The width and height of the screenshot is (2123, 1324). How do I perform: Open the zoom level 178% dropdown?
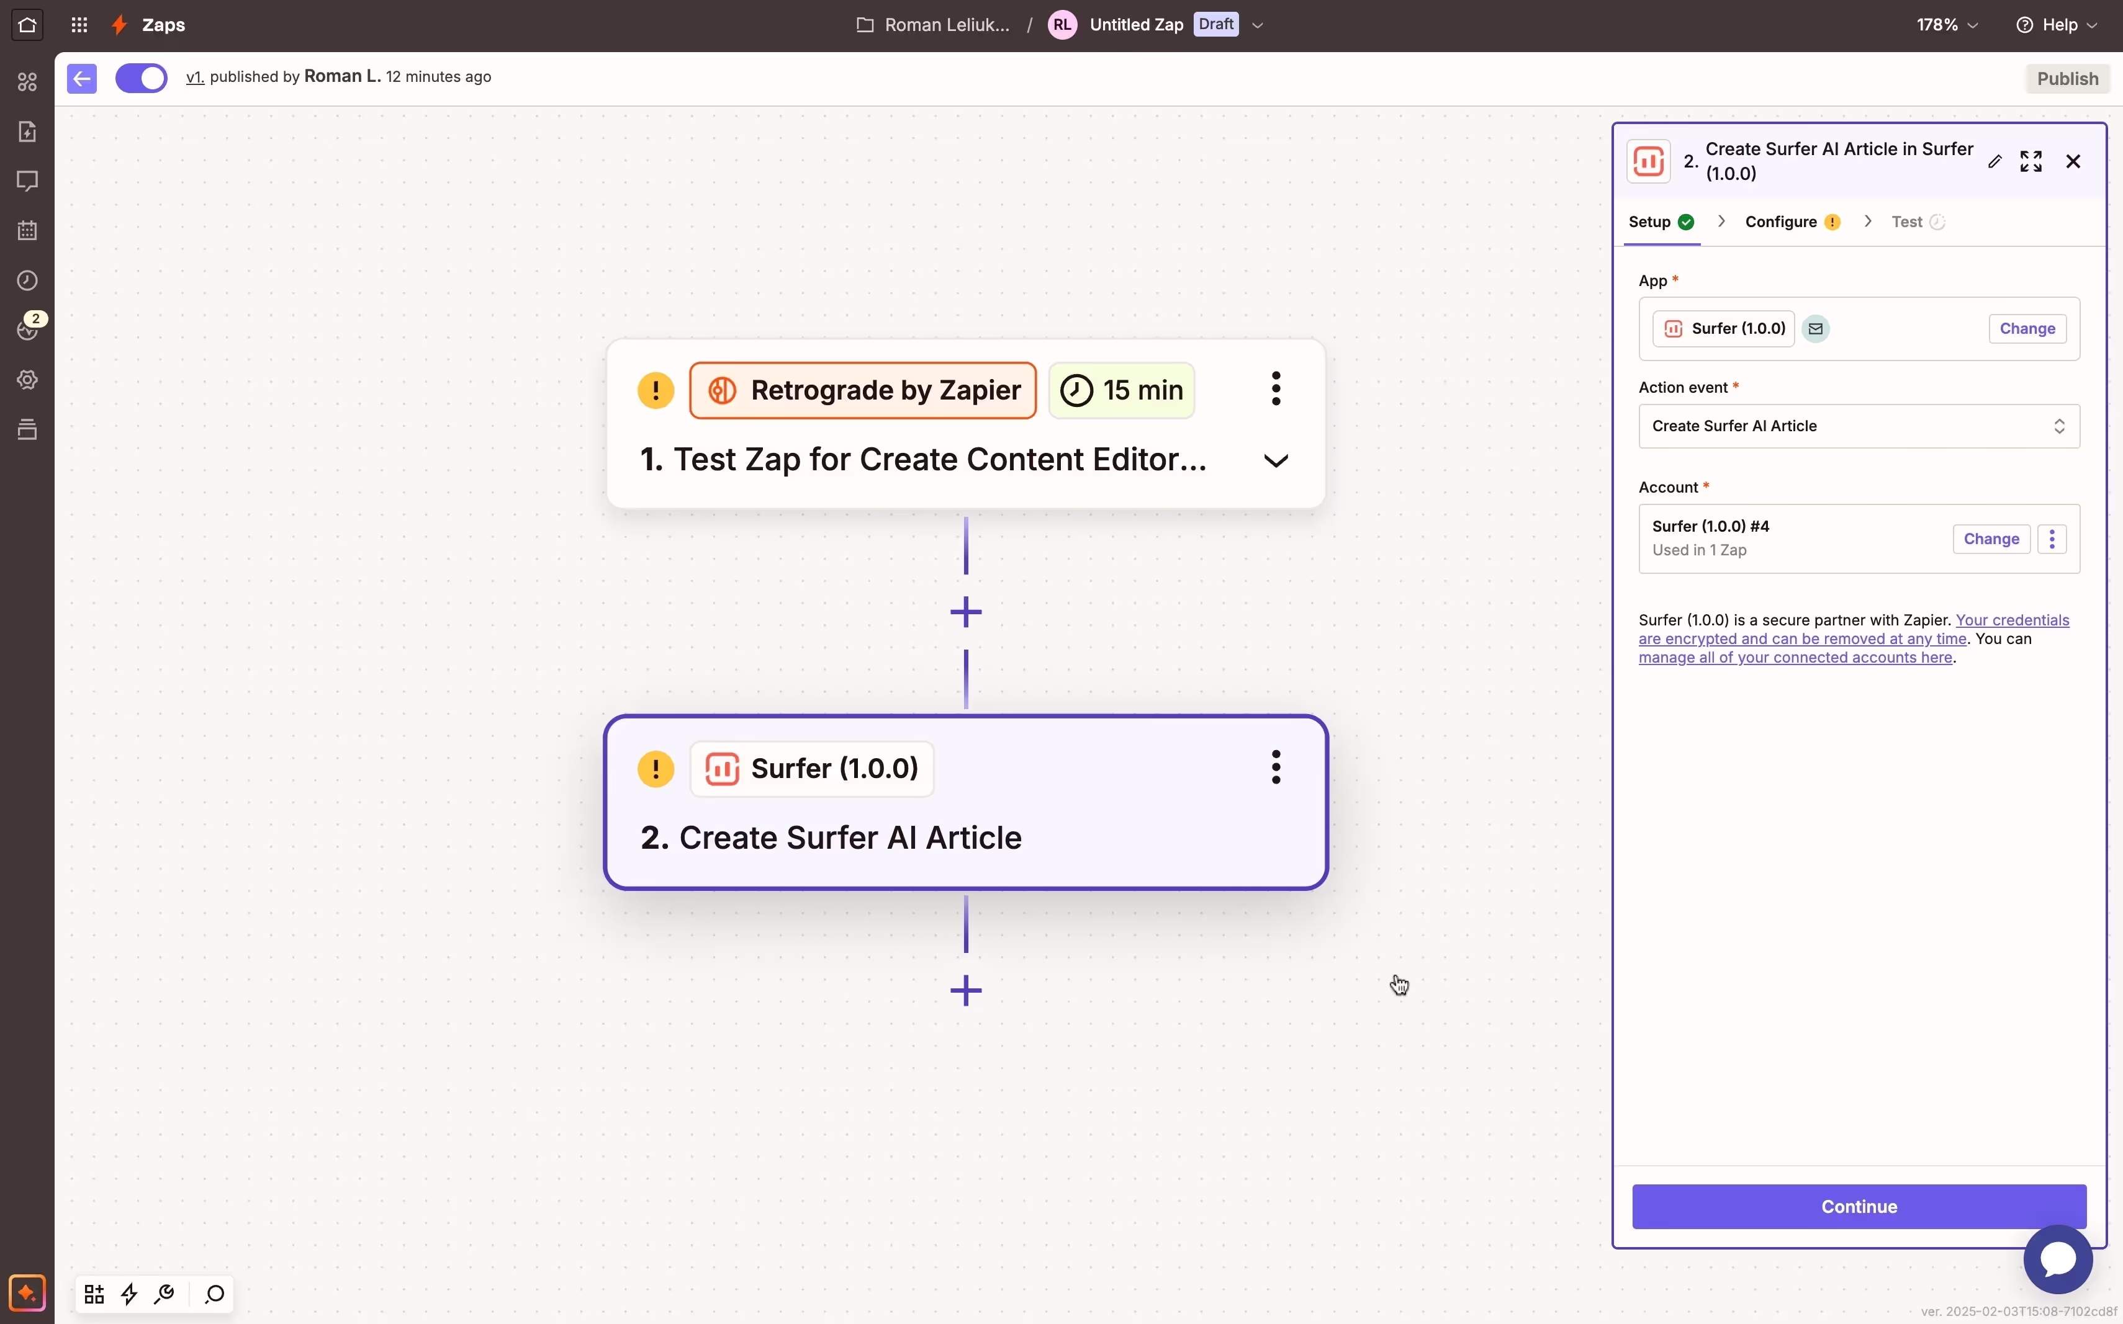click(x=1947, y=25)
